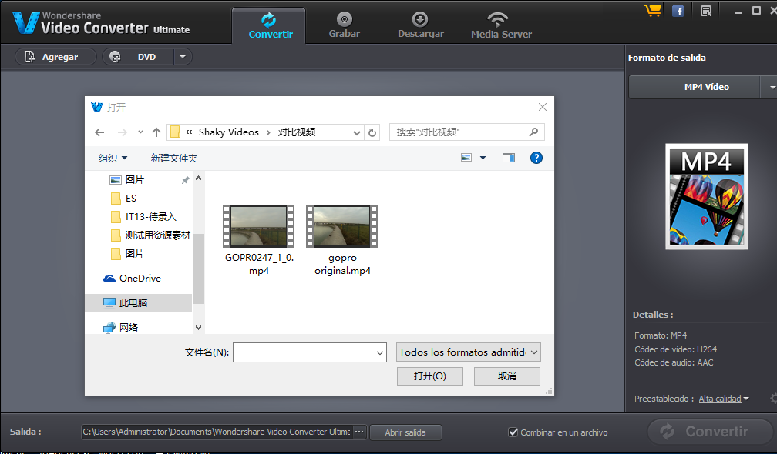Select 此电脑 in the navigation pane

point(139,302)
